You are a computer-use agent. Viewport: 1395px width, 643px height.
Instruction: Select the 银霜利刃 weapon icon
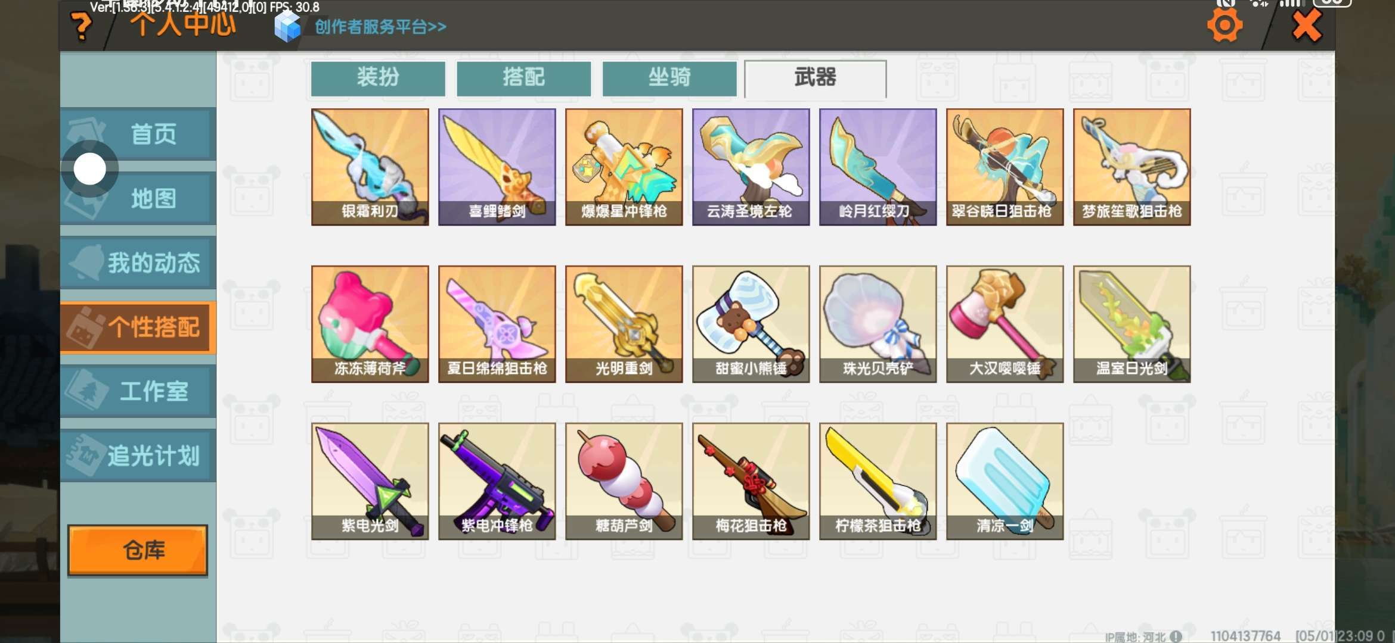click(370, 167)
